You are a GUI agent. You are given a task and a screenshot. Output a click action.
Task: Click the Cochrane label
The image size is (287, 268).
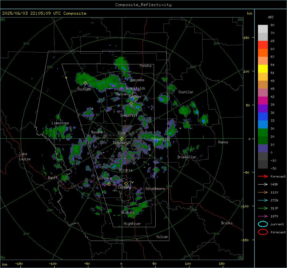(x=104, y=178)
